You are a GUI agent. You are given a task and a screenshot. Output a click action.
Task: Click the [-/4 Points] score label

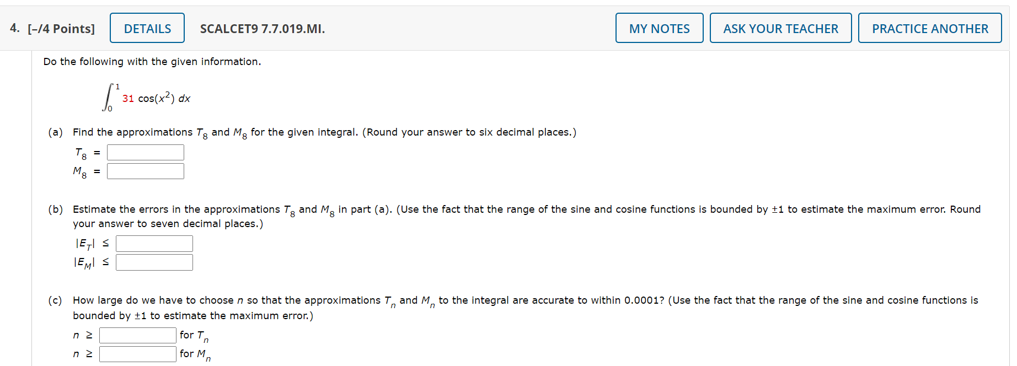[x=62, y=28]
